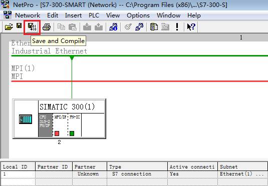
Task: Click the exclamation mark toolbar icon
Action: tap(177, 27)
